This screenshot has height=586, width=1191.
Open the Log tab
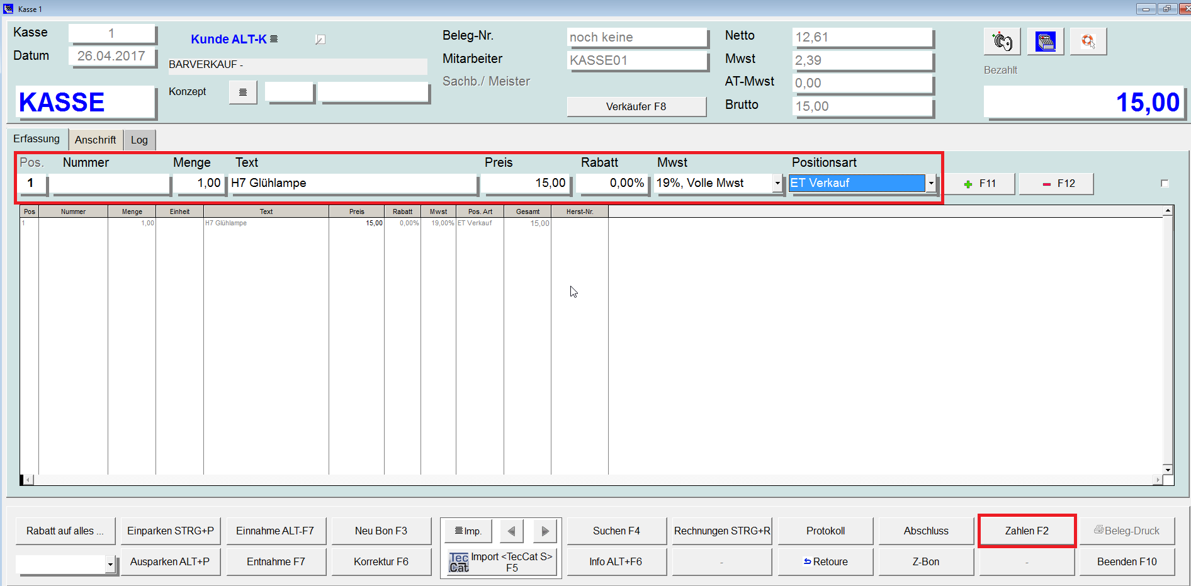(x=139, y=140)
